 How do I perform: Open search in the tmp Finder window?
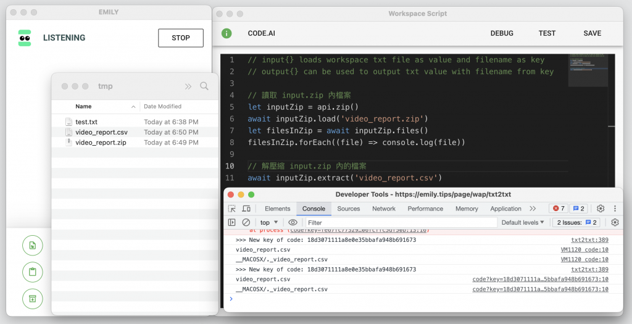[204, 86]
